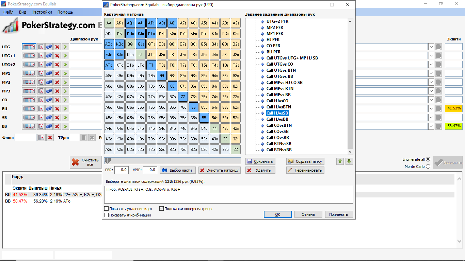The height and width of the screenshot is (261, 465).
Task: Select the Call BTNvsBB preset
Action: click(x=279, y=150)
